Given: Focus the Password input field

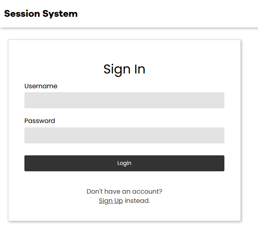Looking at the screenshot, I should [124, 135].
